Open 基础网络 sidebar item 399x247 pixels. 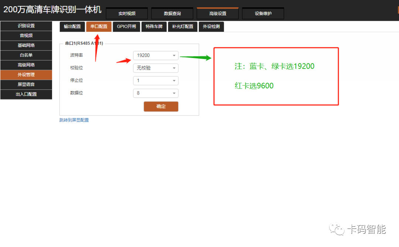(x=26, y=45)
